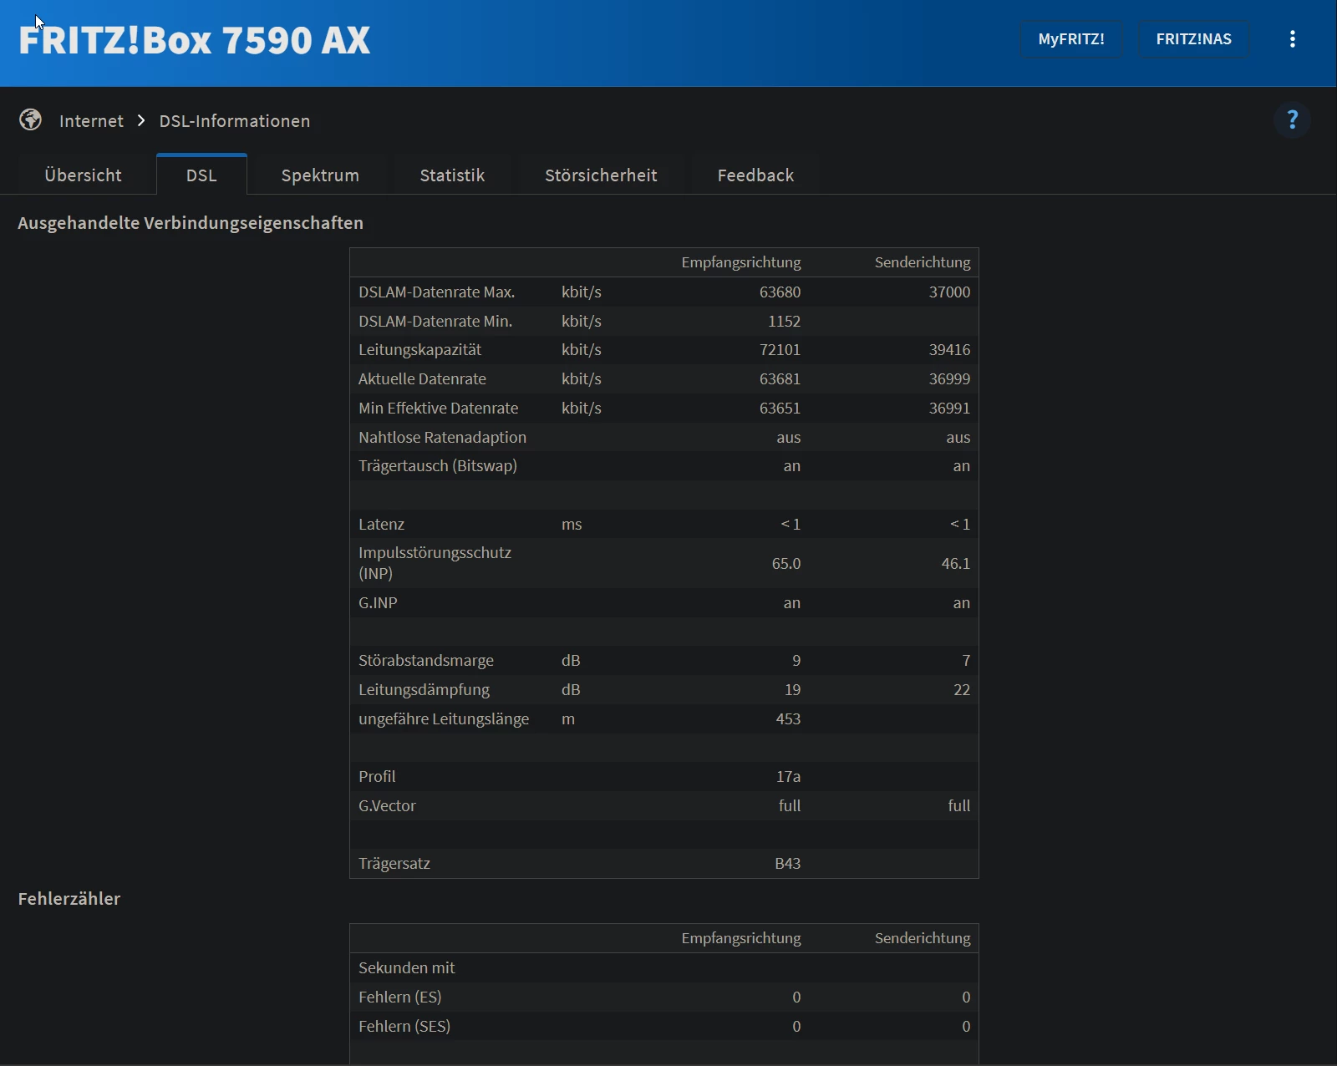Select the G.INP row label
The width and height of the screenshot is (1337, 1066).
click(378, 603)
